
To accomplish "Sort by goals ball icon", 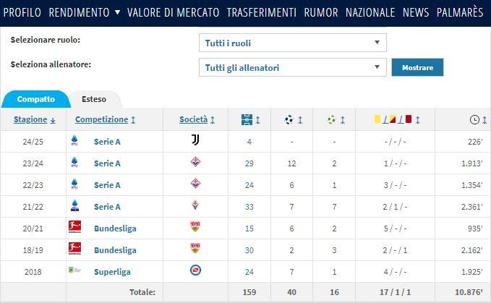I will (x=289, y=119).
